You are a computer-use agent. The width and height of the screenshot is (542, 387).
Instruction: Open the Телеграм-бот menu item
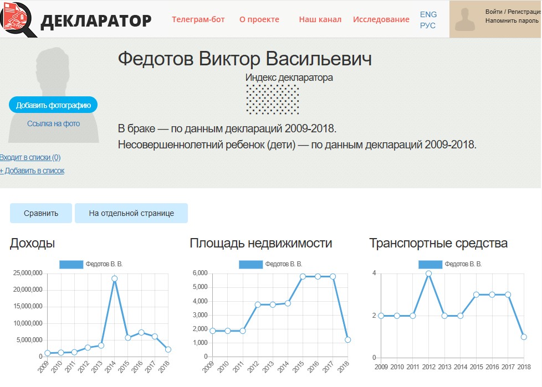coord(198,19)
